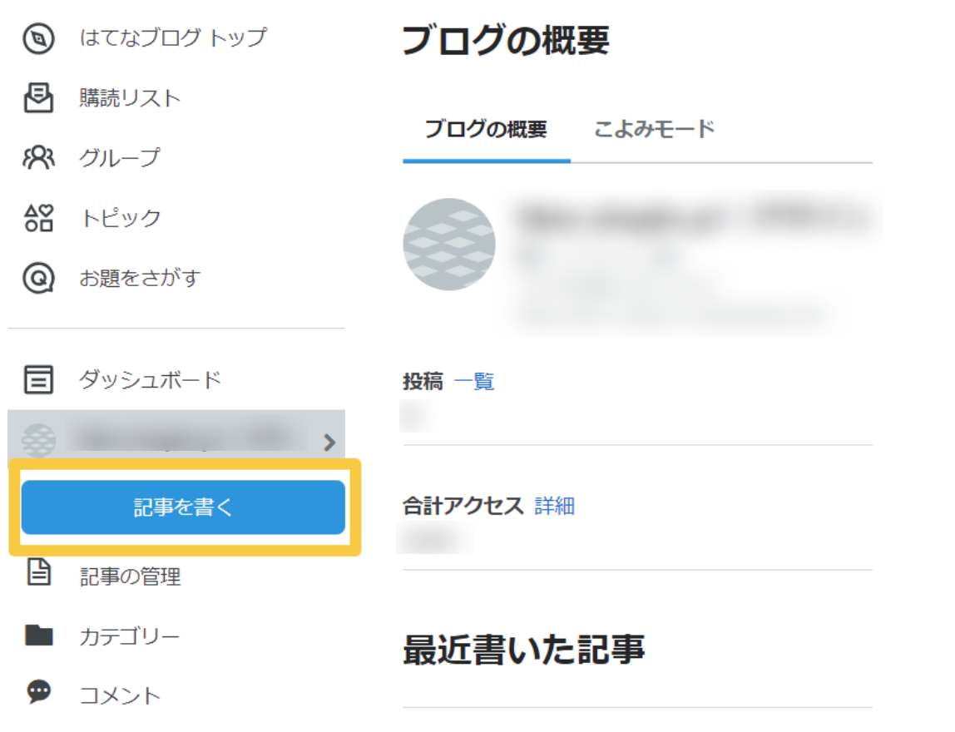
Task: Click the blog profile avatar image
Action: 449,244
